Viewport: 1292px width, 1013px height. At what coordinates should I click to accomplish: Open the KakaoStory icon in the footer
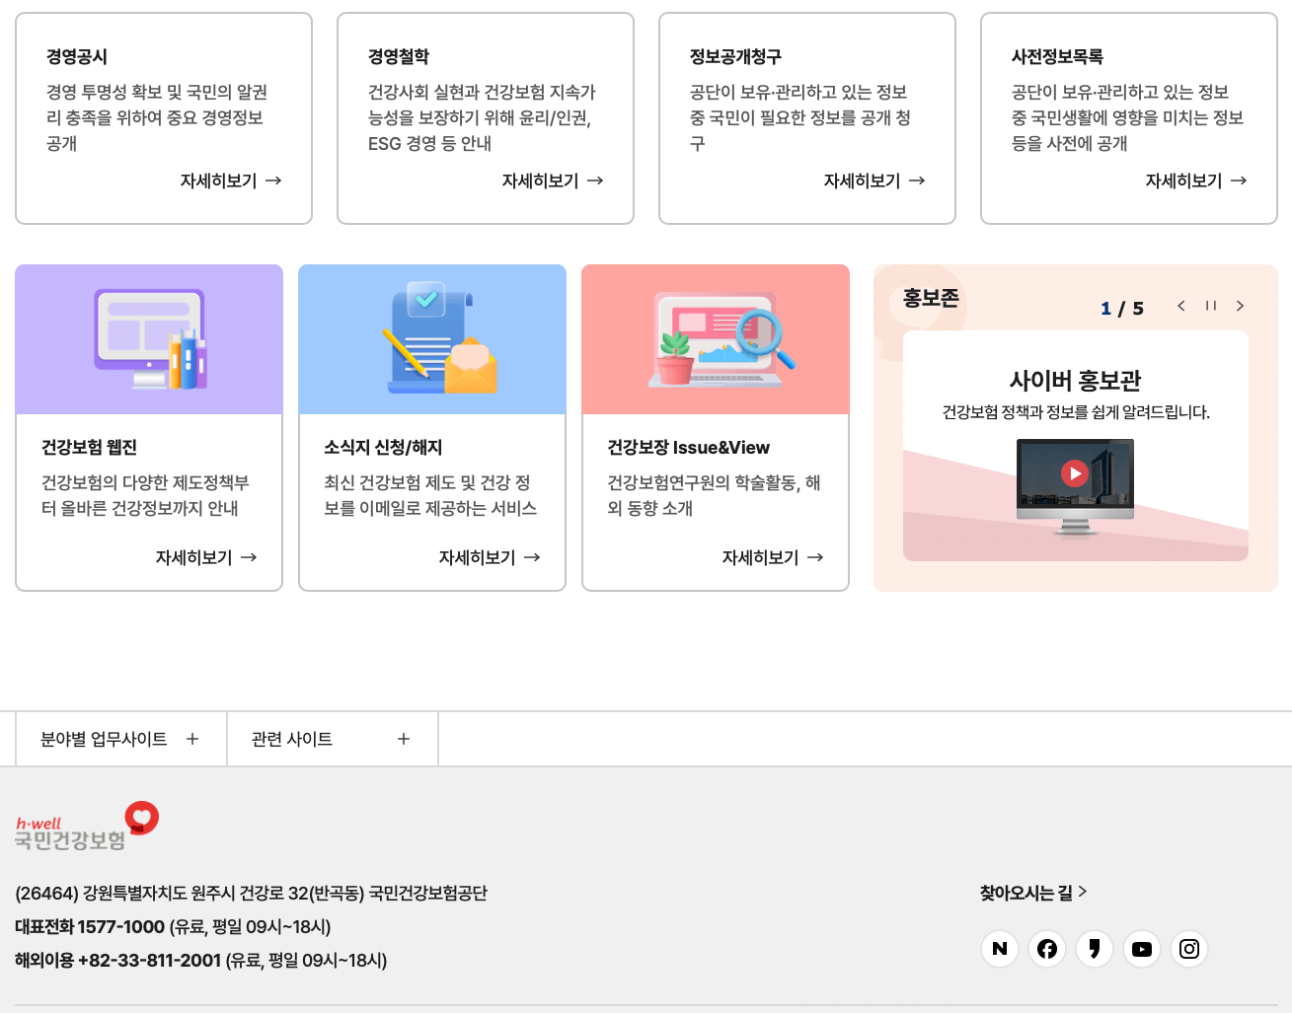pos(1094,949)
